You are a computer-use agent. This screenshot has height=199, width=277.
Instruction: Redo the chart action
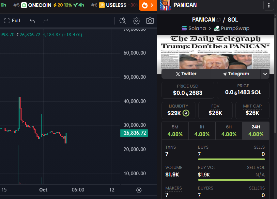tap(46, 21)
